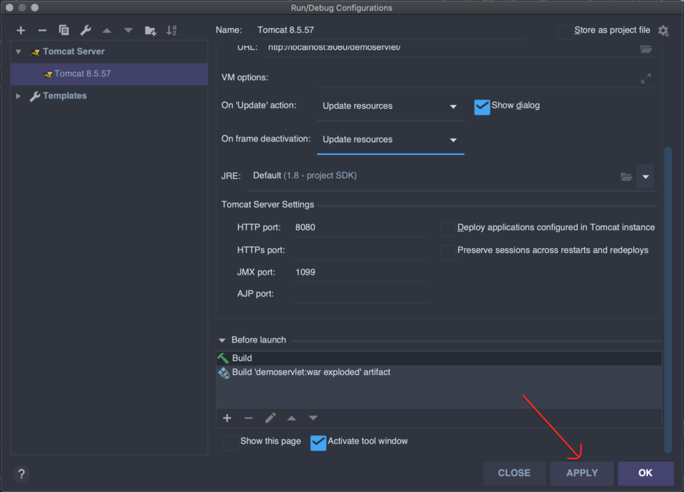Edit configuration templates via wrench icon

click(85, 30)
